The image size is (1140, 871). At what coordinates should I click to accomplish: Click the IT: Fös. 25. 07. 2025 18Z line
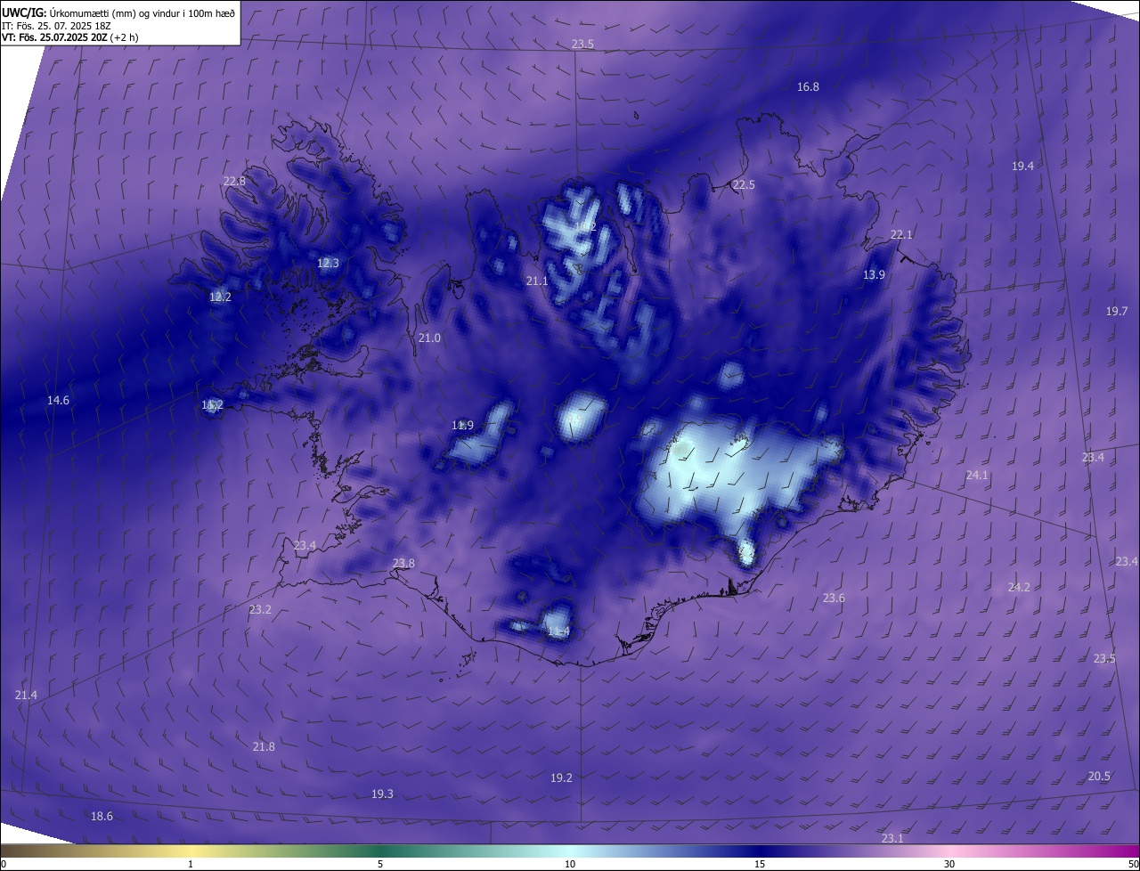point(56,25)
